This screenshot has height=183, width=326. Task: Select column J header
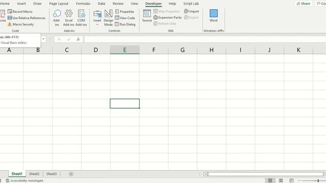269,50
